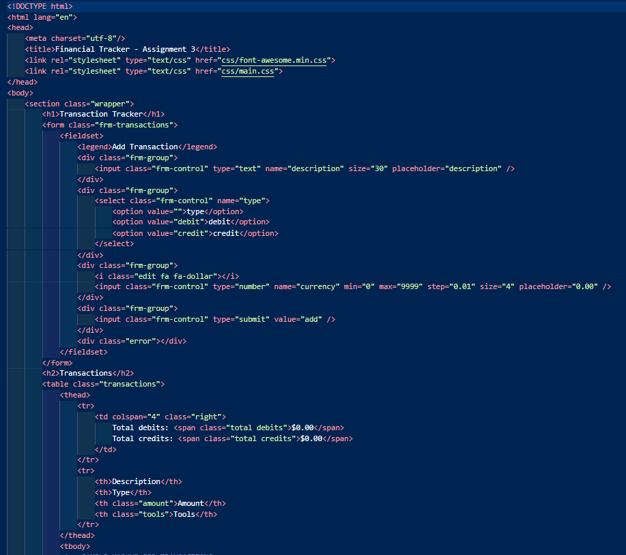Viewport: 626px width, 555px height.
Task: Click name="description" attribute in input line
Action: (304, 168)
